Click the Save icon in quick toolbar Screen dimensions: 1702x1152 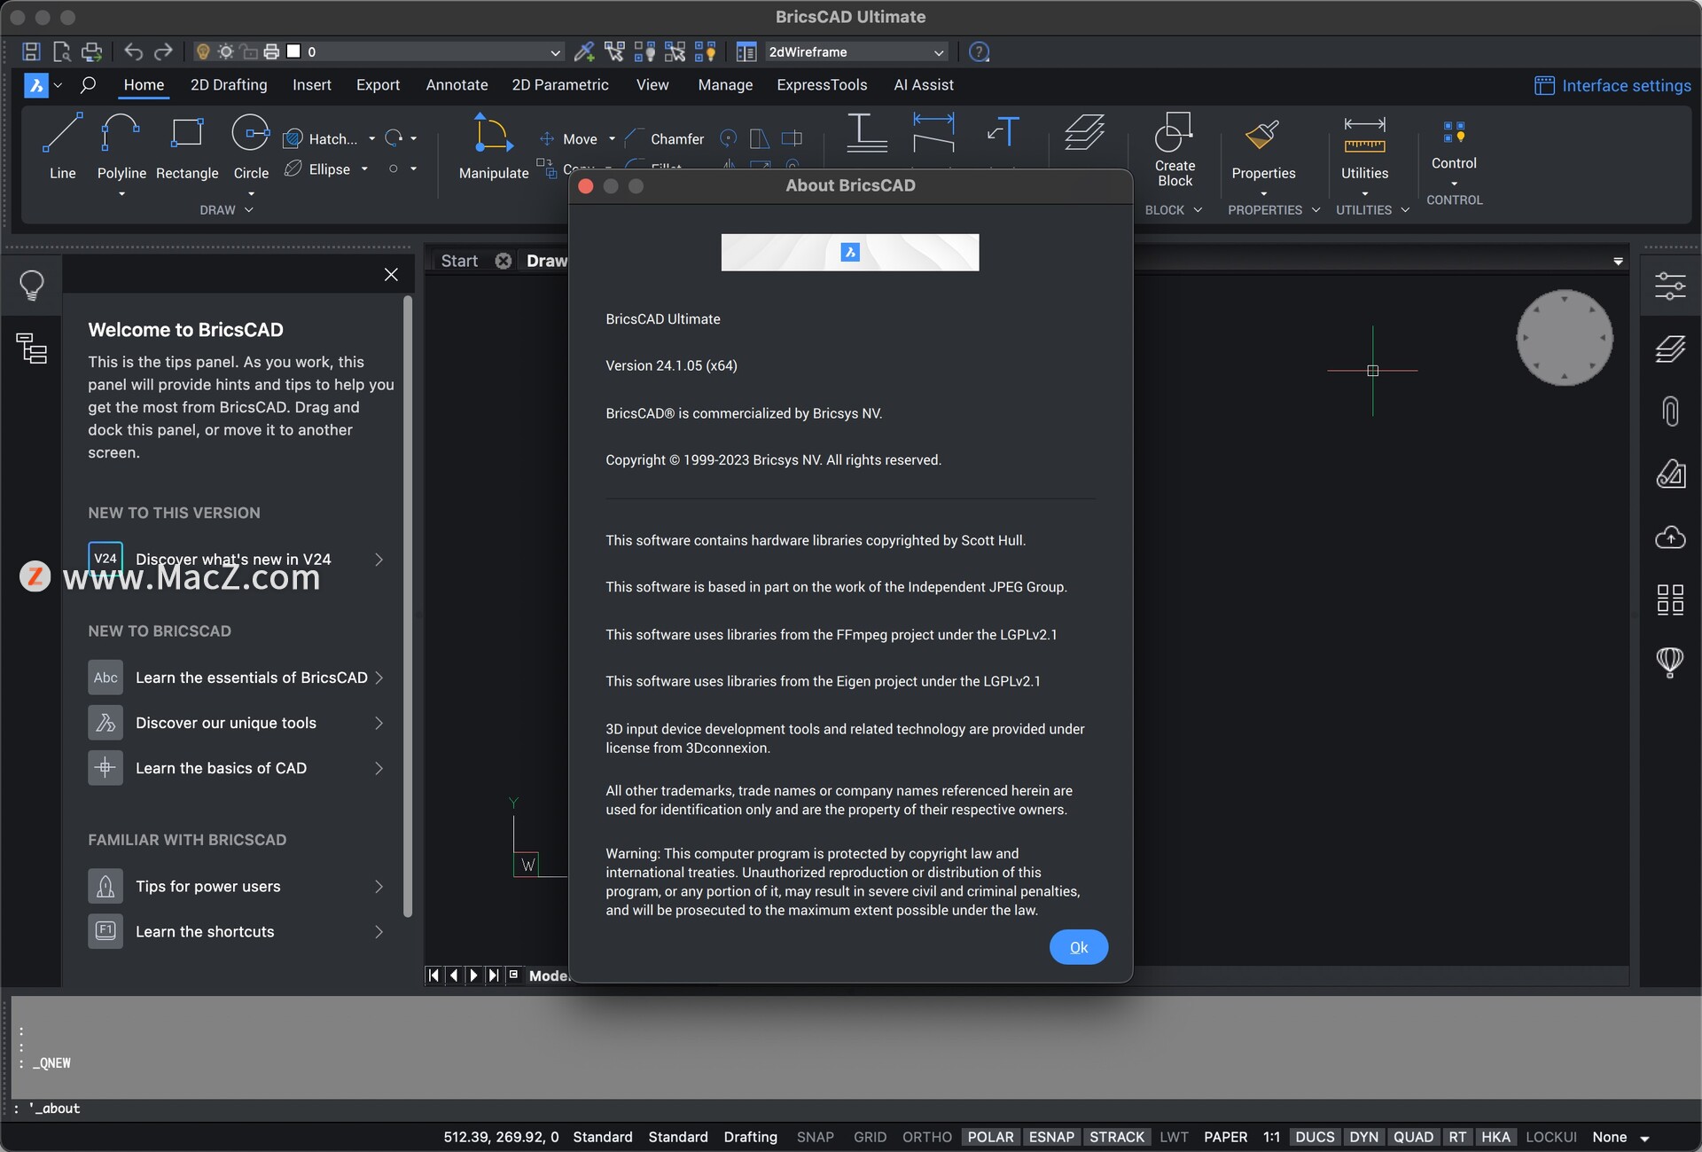coord(31,51)
